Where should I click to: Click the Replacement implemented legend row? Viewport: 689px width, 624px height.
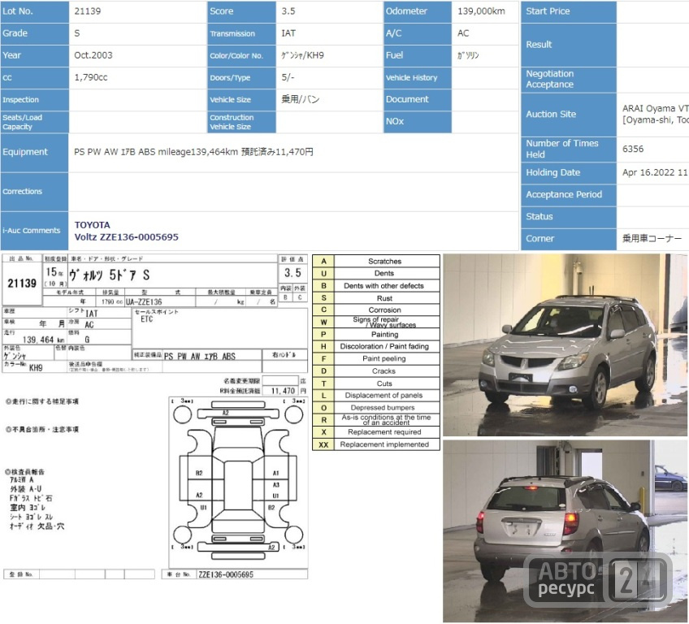pos(376,444)
